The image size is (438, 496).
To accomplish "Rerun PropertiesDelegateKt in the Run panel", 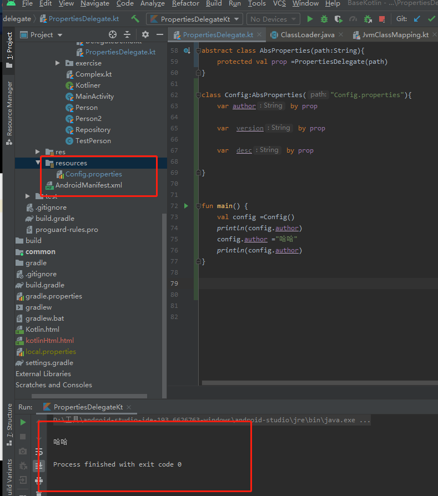I will (x=23, y=422).
